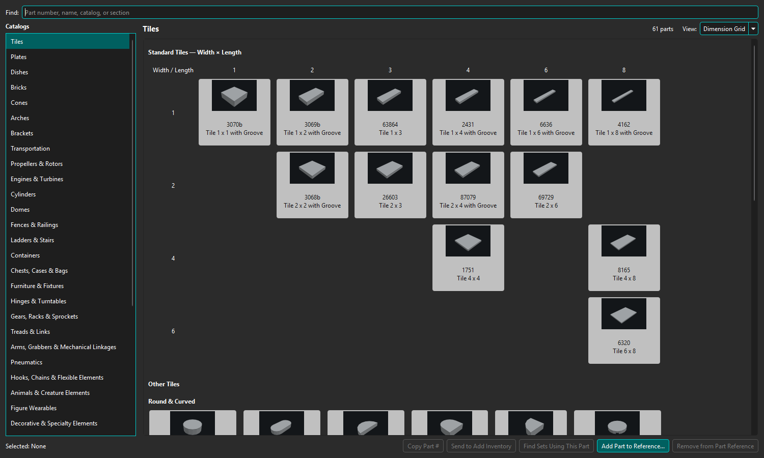Select Gears, Racks & Sprockets catalog

pos(68,317)
